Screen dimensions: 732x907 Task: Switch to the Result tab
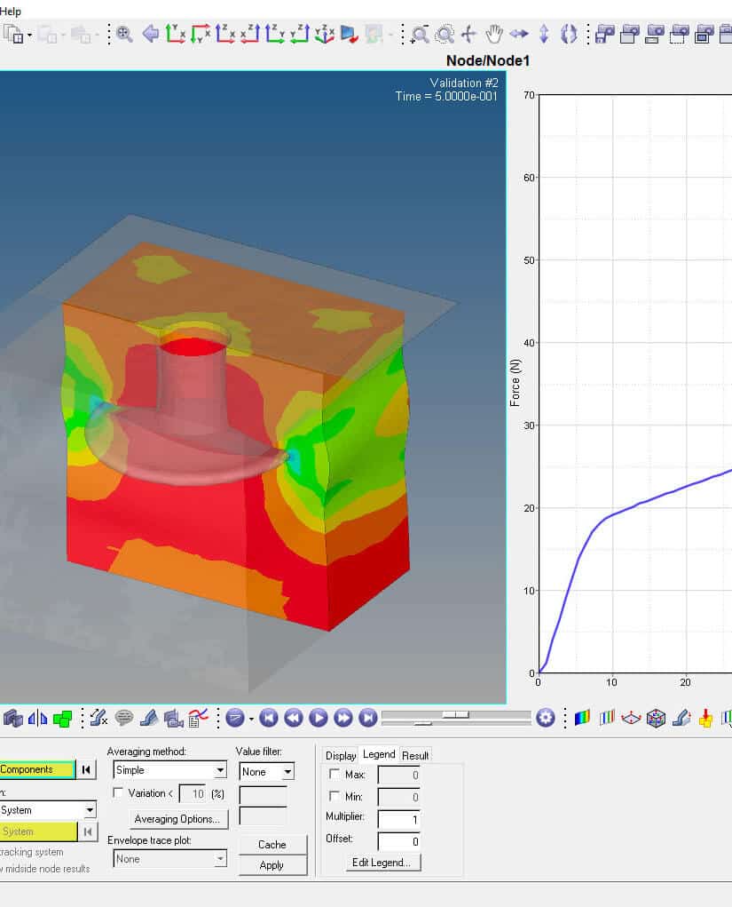[x=416, y=754]
